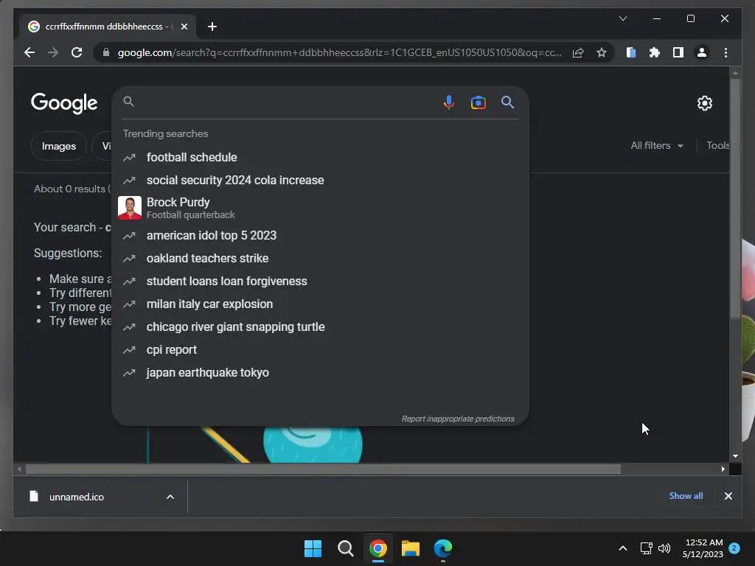Screen dimensions: 755x566
Task: Open Google quick settings gear
Action: coord(704,103)
